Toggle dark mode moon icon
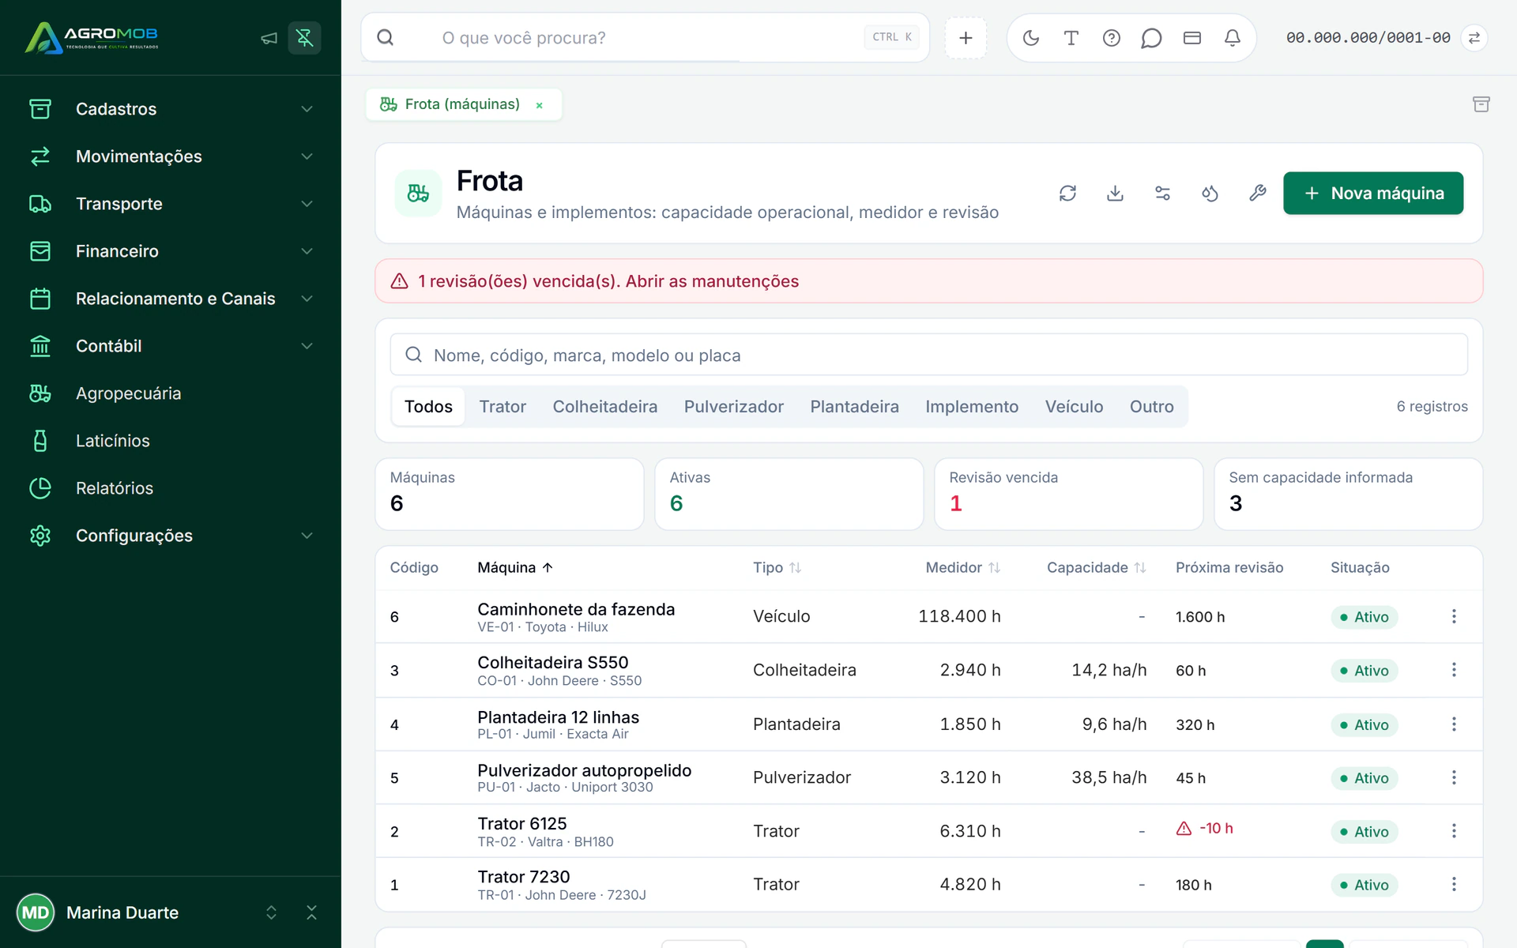Image resolution: width=1517 pixels, height=948 pixels. pos(1031,38)
